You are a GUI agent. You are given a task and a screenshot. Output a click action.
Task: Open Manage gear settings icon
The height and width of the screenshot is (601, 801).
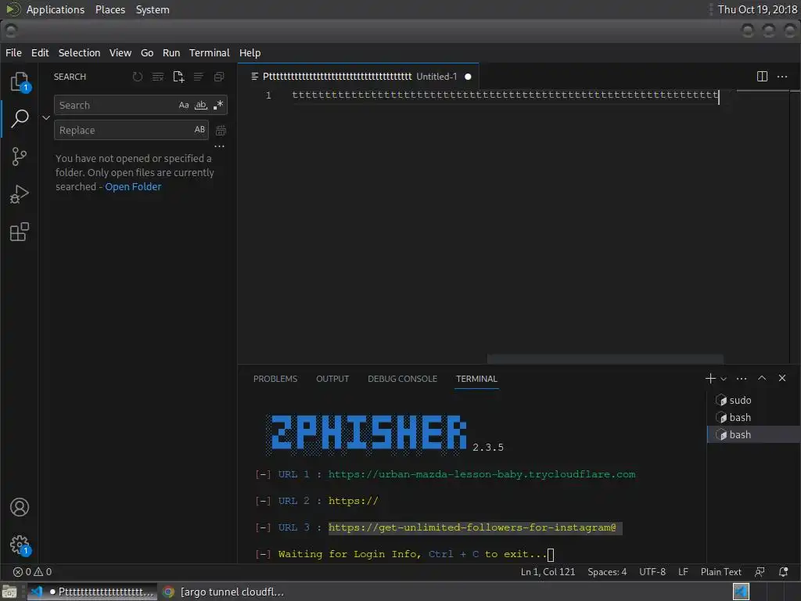pos(20,545)
